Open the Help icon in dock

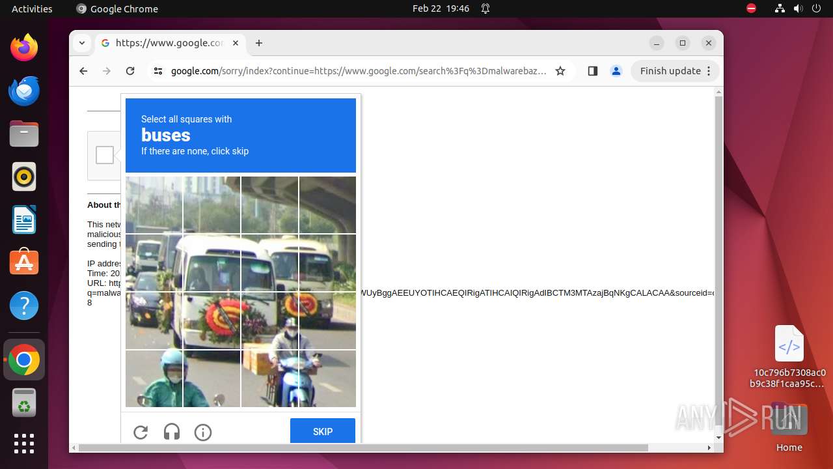tap(24, 306)
